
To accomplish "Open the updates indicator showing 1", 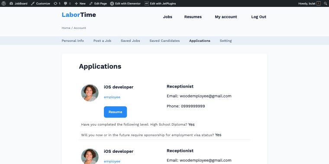I will (57, 3).
